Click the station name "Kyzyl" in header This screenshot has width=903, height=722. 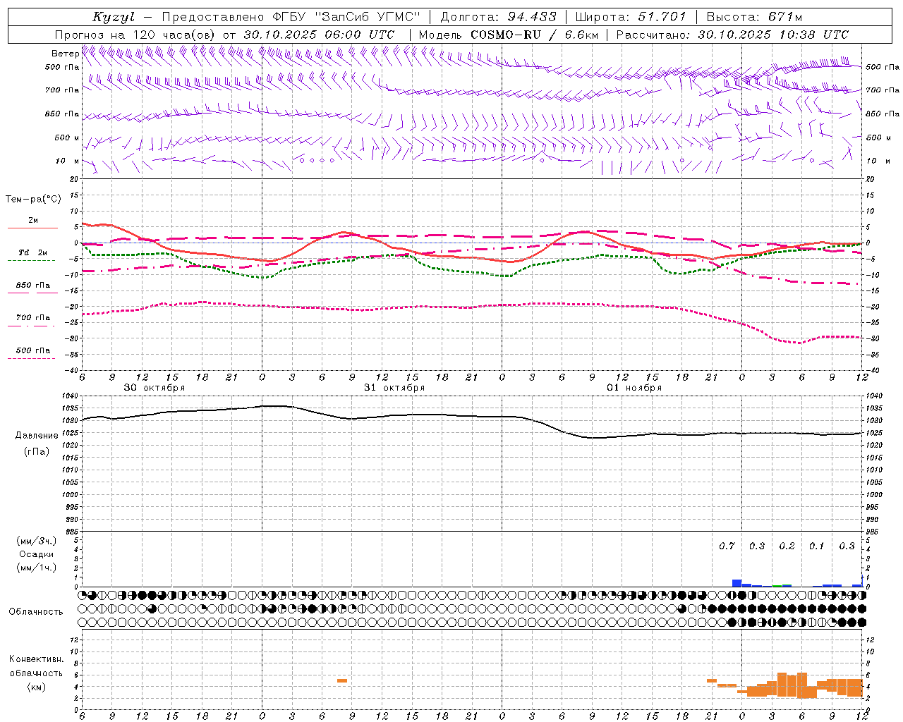coord(113,17)
